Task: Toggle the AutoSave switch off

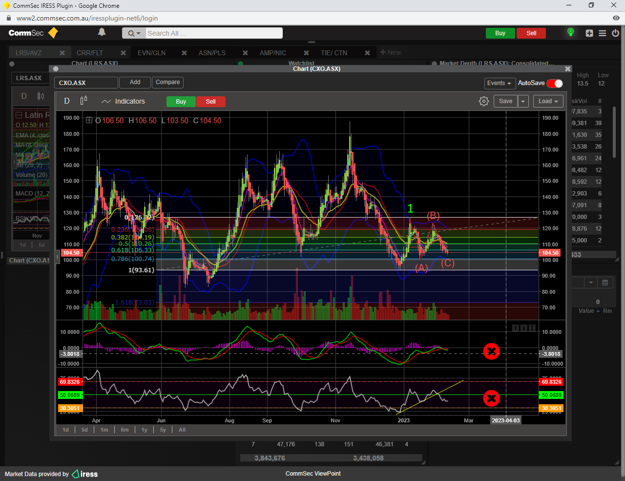Action: click(555, 84)
